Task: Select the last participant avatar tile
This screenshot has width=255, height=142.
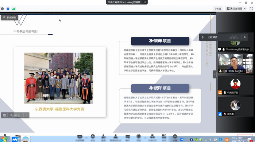Action: tap(235, 107)
